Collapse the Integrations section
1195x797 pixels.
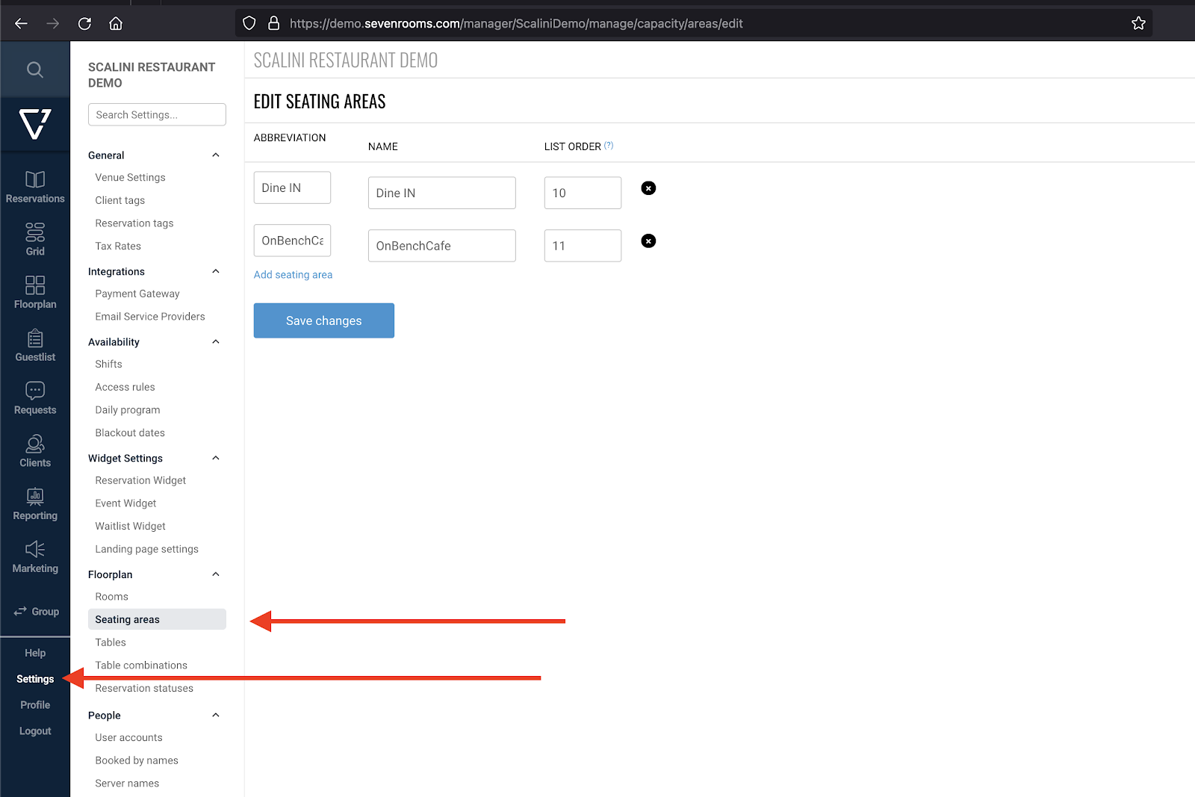point(216,272)
